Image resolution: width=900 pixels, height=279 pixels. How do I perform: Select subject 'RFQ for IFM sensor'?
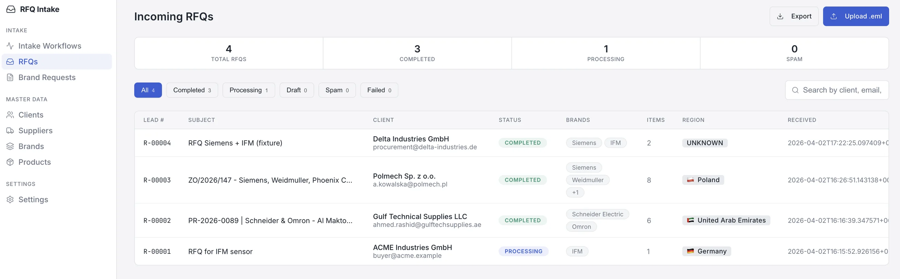click(220, 251)
